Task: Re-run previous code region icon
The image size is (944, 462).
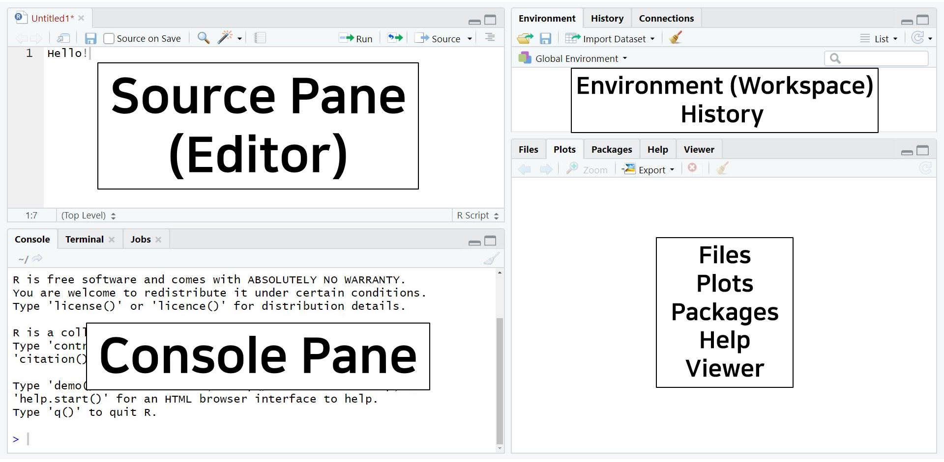Action: 395,38
